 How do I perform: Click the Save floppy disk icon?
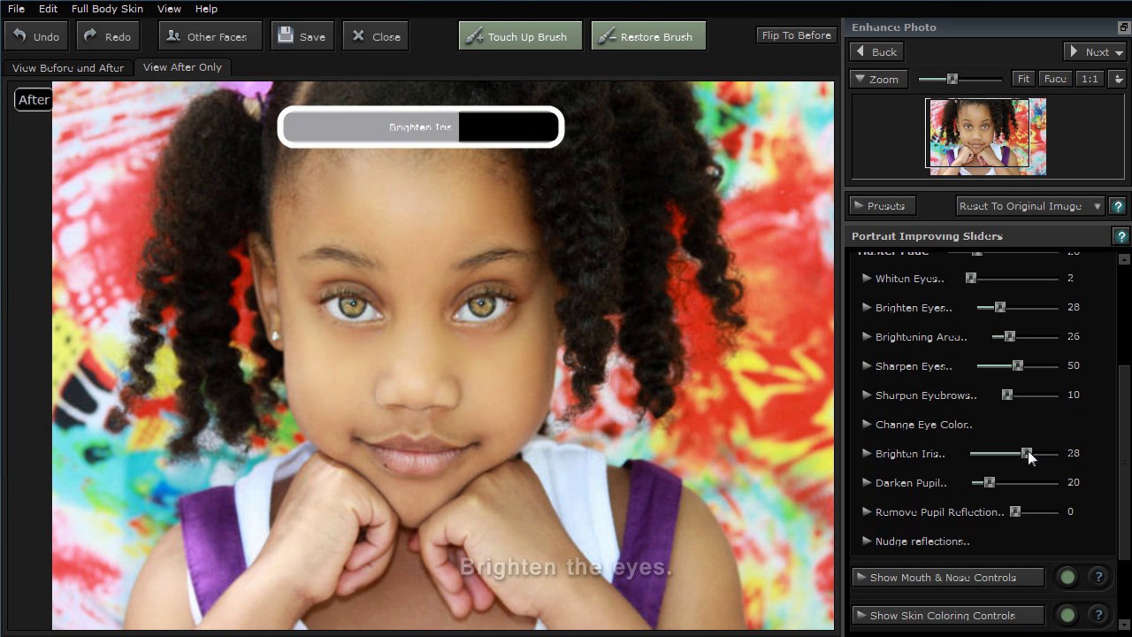pyautogui.click(x=285, y=35)
